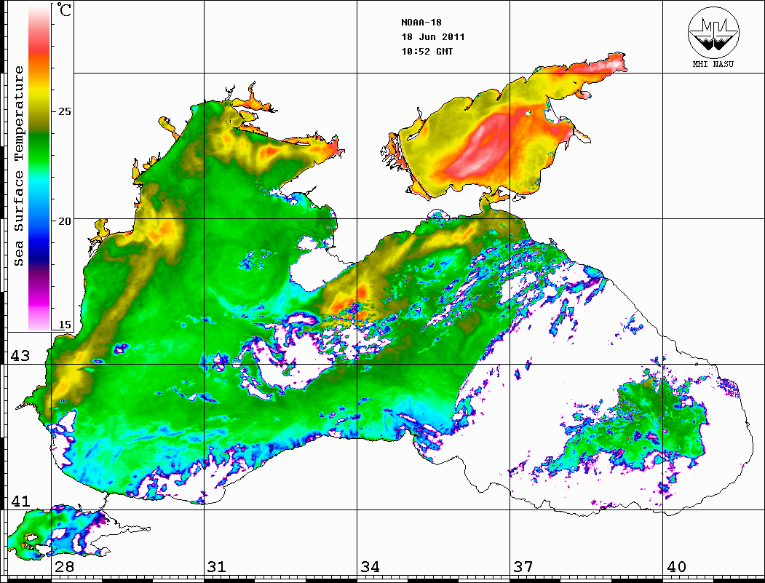
Task: Click the 'MHI NASU' caption text
Action: (x=713, y=64)
